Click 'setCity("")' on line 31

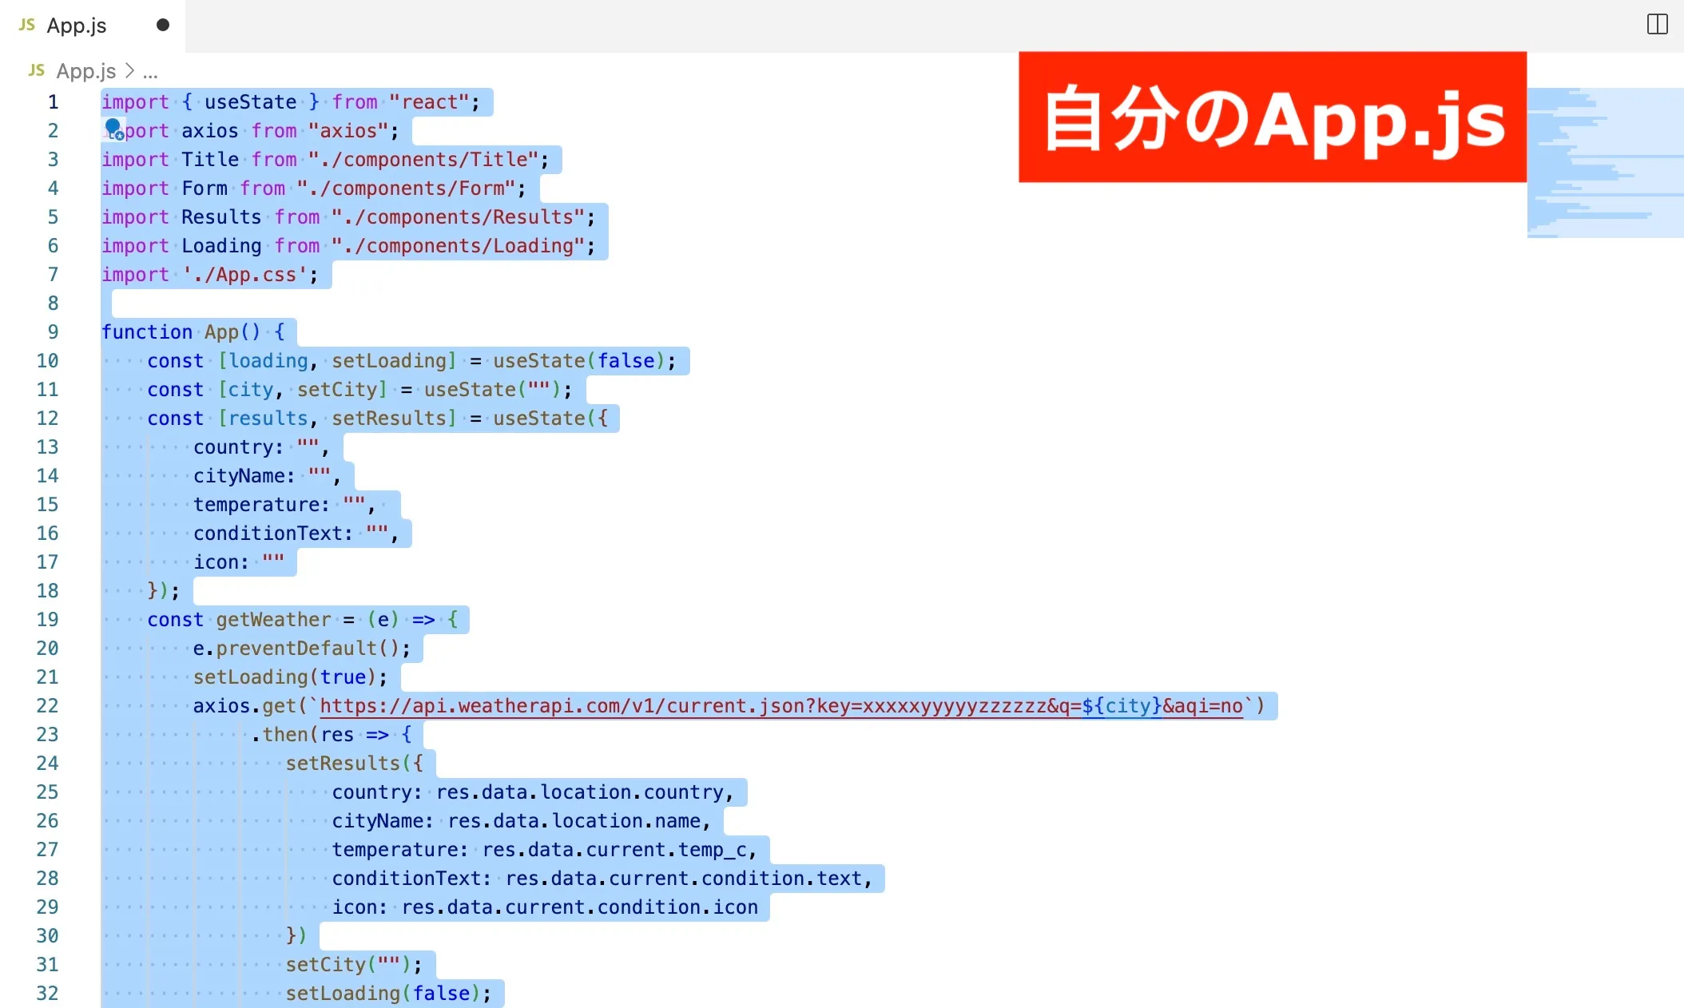pyautogui.click(x=348, y=965)
